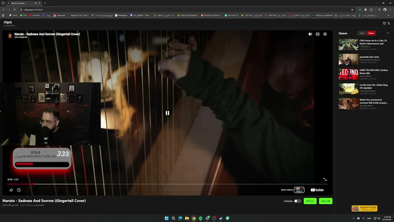Open the More videos thumbnail
This screenshot has width=394, height=222.
point(299,190)
